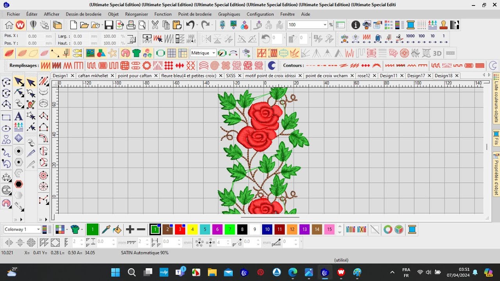Undo the last action
The width and height of the screenshot is (500, 281).
[190, 25]
